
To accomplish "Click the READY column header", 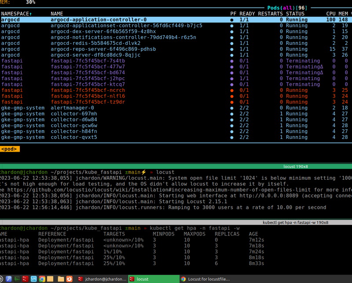I will pyautogui.click(x=247, y=14).
